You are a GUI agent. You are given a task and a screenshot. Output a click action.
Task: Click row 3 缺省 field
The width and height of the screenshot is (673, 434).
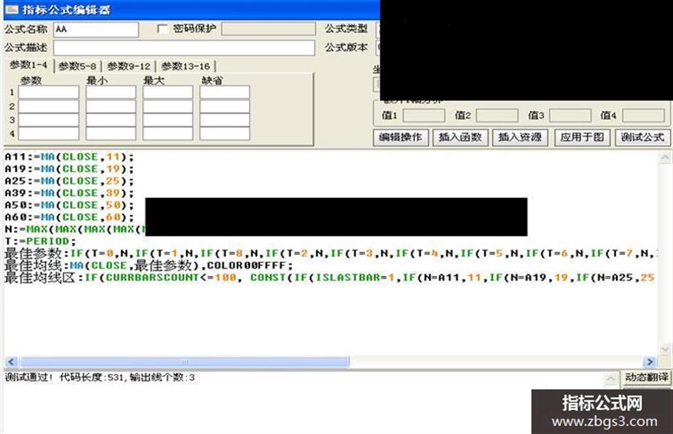[x=224, y=120]
